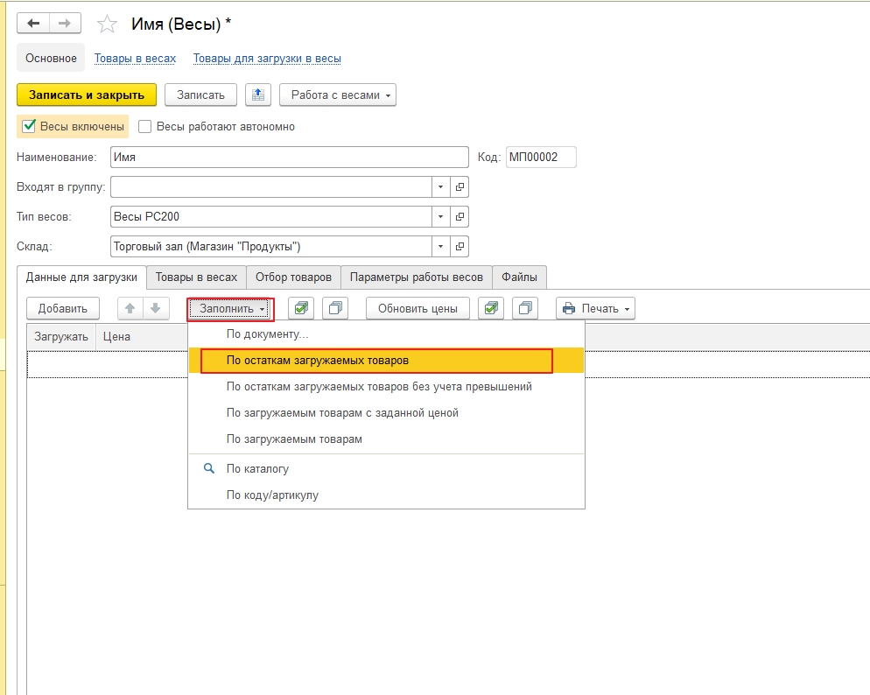Expand the Тип весов dropdown arrow
The image size is (870, 695).
pyautogui.click(x=440, y=216)
